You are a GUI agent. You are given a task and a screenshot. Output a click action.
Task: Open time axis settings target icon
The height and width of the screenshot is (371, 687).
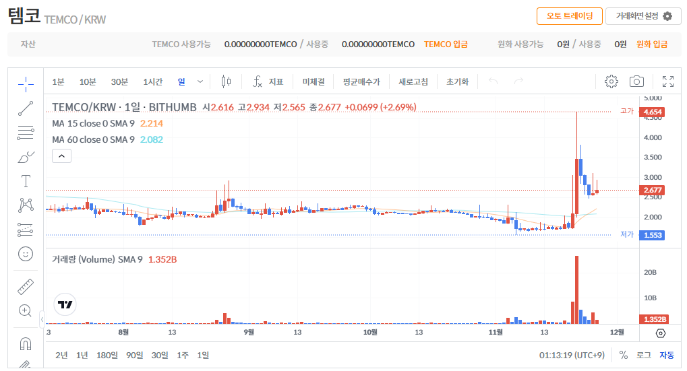(661, 333)
